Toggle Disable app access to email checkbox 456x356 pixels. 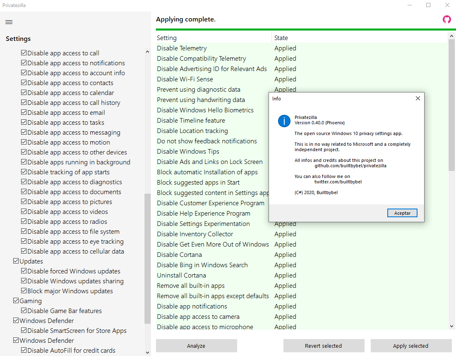pyautogui.click(x=24, y=112)
